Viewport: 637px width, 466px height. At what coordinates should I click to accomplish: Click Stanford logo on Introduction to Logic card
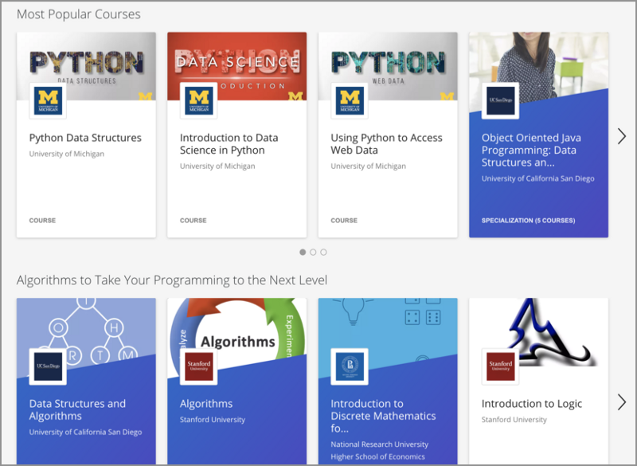500,366
